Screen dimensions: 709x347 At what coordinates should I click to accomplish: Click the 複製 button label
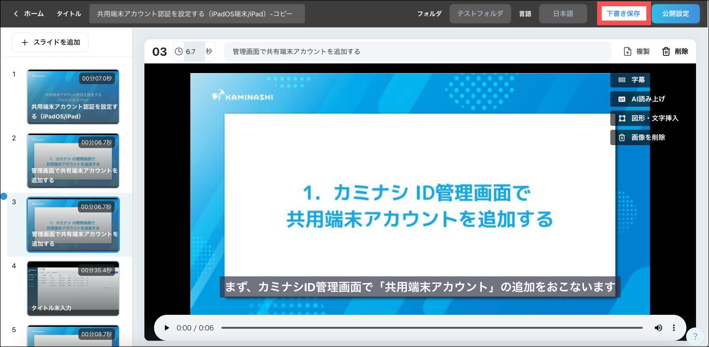click(643, 51)
